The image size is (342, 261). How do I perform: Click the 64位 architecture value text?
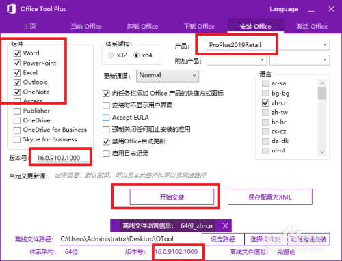71,252
